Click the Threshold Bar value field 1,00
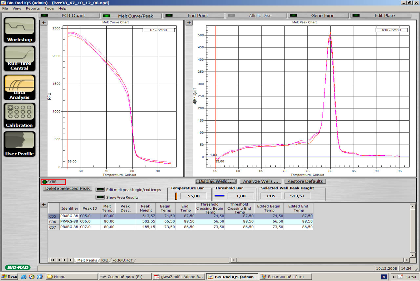420x281 pixels. point(241,196)
